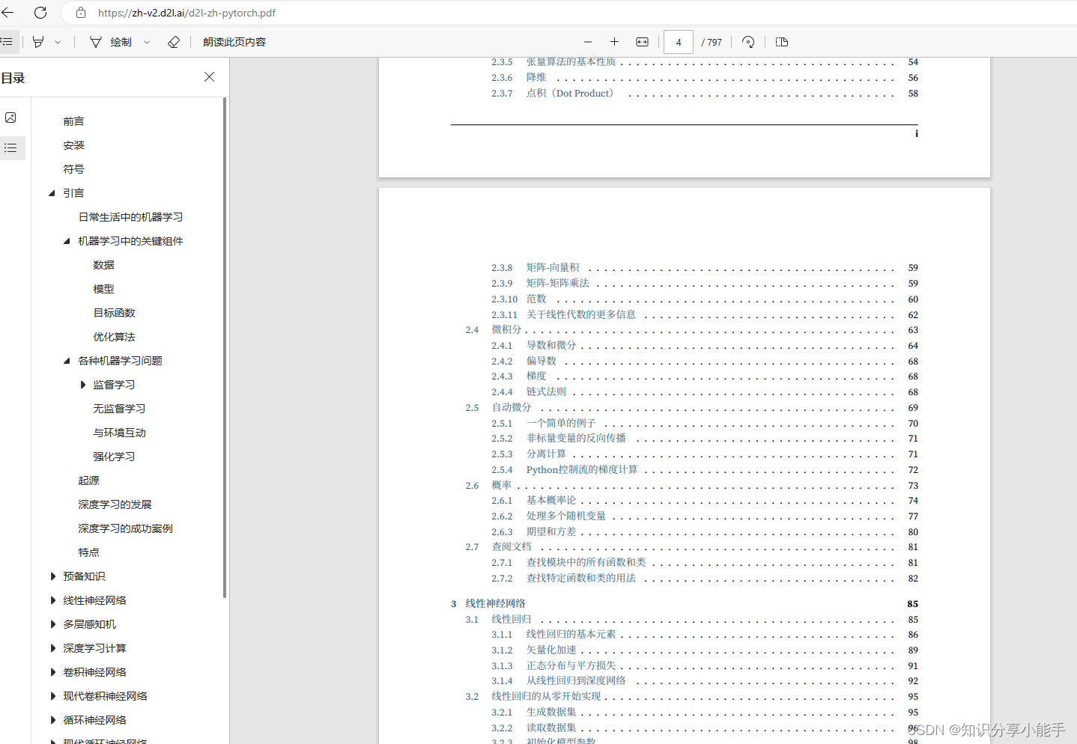Click fit to width icon
Viewport: 1077px width, 744px height.
[642, 42]
